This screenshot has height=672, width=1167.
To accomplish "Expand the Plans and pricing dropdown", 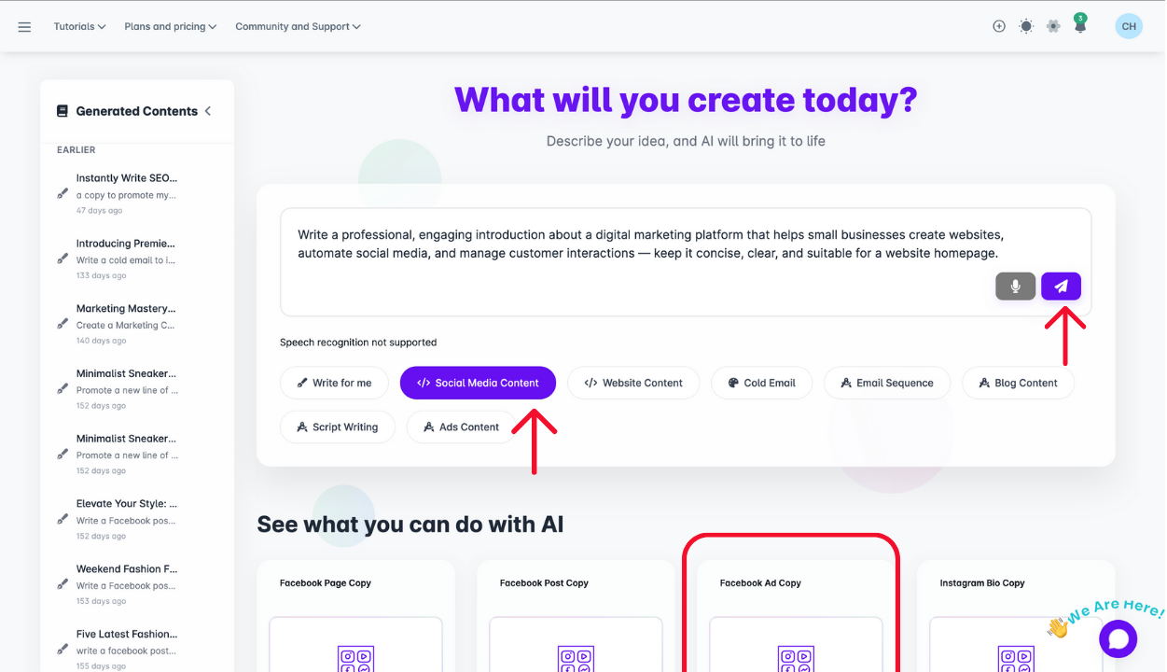I will pos(170,27).
